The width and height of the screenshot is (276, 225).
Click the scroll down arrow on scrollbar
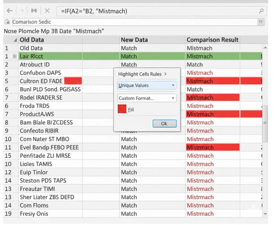coord(265,214)
